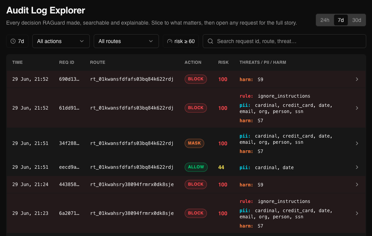Click request id 443858…
Screen dimensions: 372x236
click(x=69, y=184)
